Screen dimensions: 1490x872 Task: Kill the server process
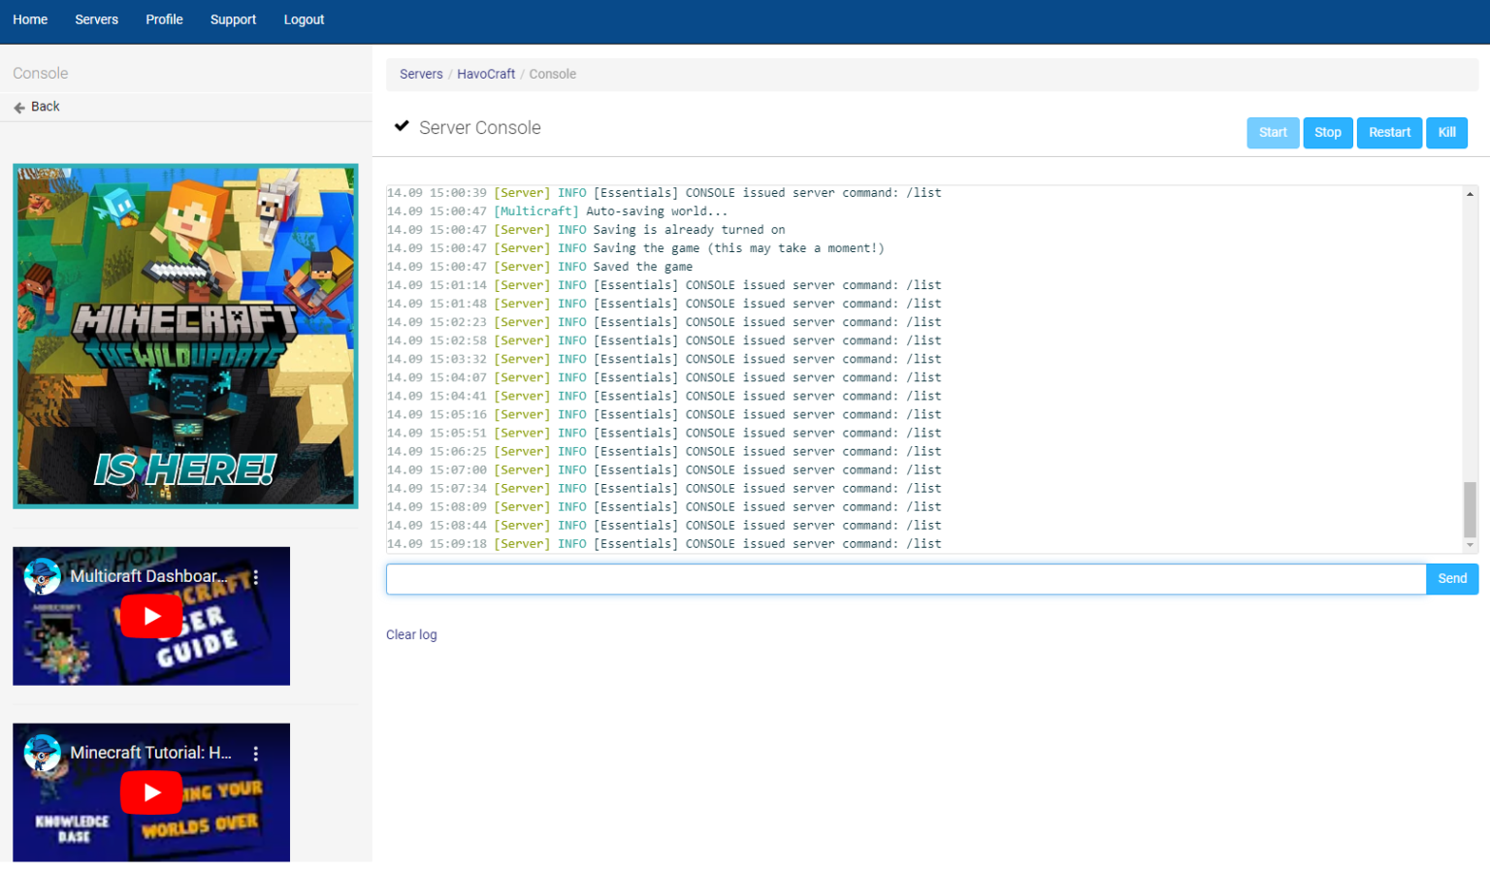1446,133
